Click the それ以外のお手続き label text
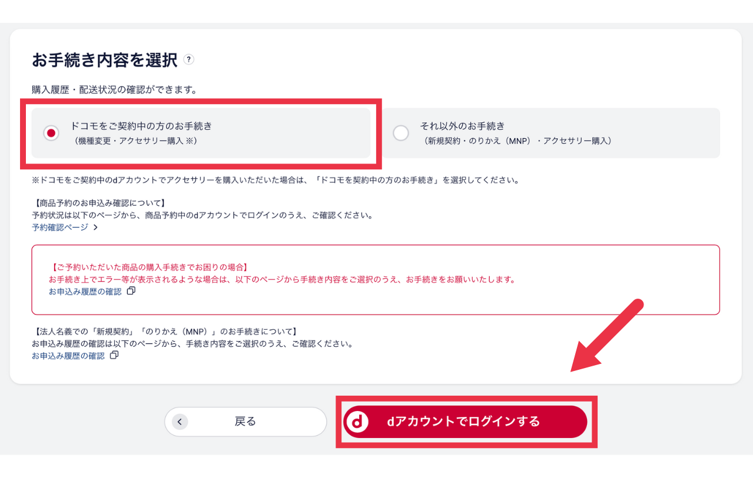The height and width of the screenshot is (478, 753). [462, 126]
